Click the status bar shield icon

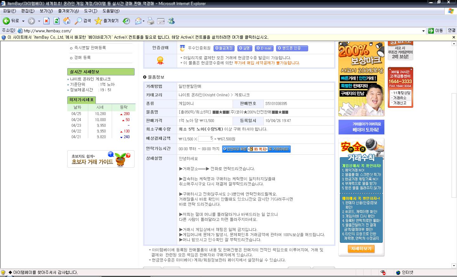coord(3,272)
